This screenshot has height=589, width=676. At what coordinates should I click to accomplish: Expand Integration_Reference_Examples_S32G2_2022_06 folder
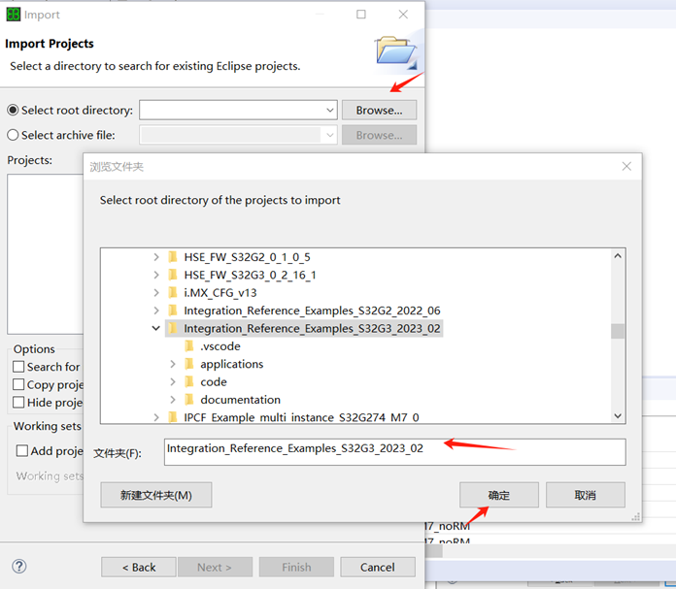156,311
